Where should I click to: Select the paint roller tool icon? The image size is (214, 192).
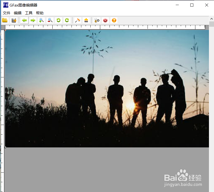coord(78,20)
